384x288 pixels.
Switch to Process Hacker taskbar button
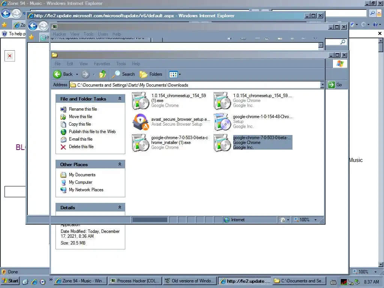coord(135,281)
